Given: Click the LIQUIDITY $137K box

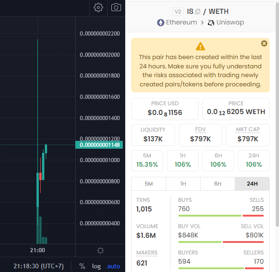Looking at the screenshot, I should point(153,135).
